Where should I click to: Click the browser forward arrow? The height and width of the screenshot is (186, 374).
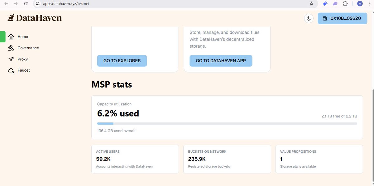[16, 3]
